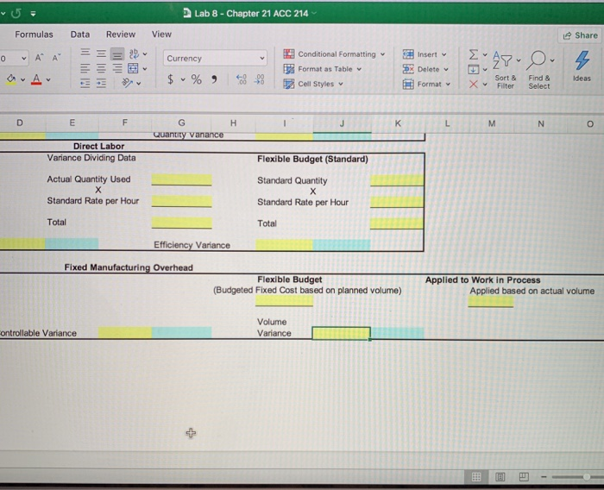Select the selected yellow Volume Variance cell

[x=342, y=333]
